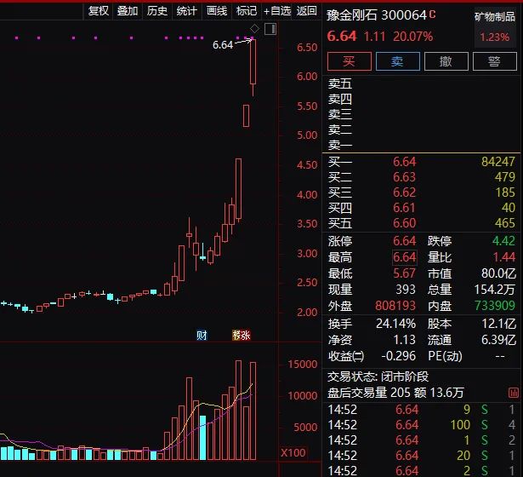The width and height of the screenshot is (523, 477).
Task: Toggle the 警 price alert button
Action: (x=494, y=61)
